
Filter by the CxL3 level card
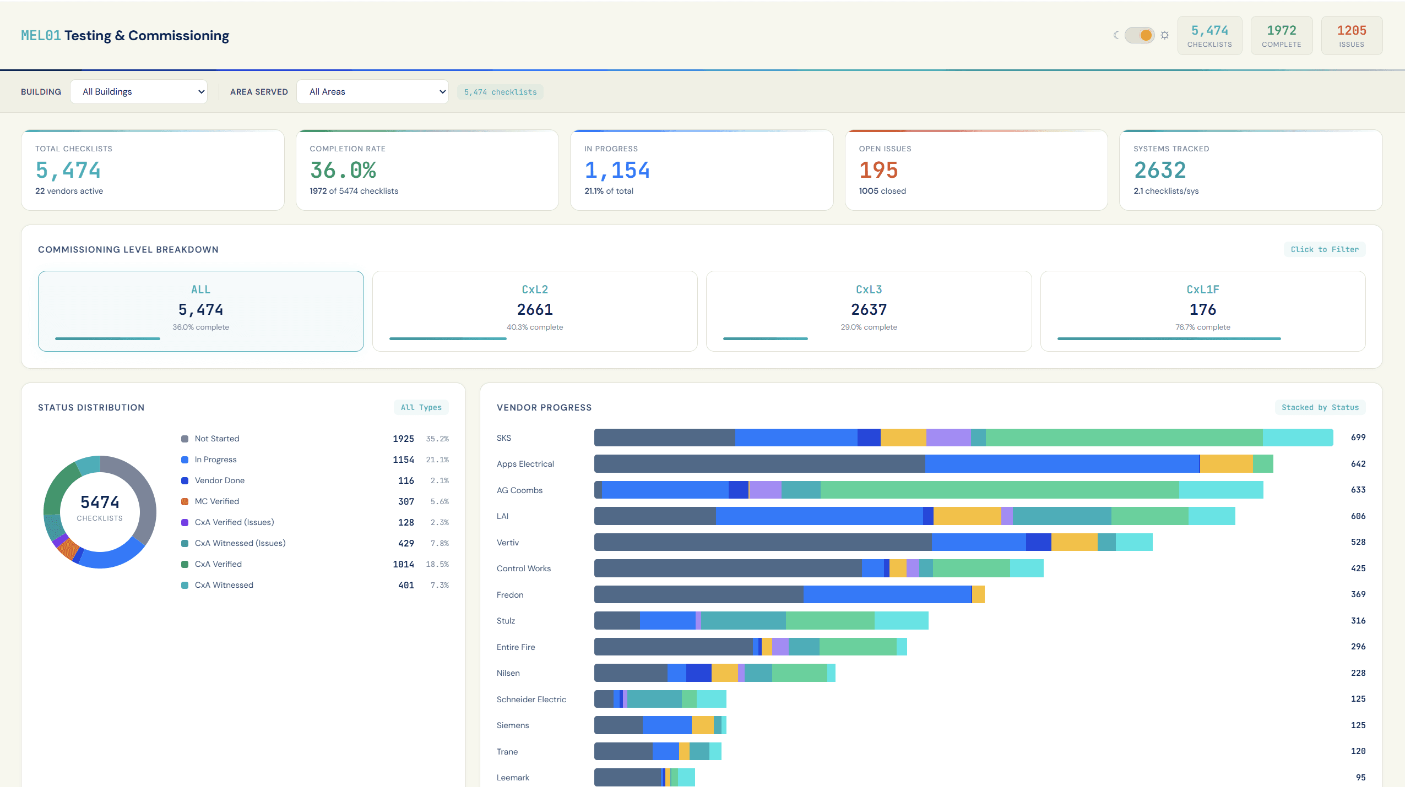869,311
